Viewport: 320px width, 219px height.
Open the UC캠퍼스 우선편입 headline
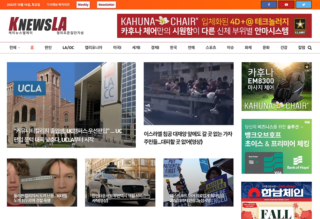(68, 135)
